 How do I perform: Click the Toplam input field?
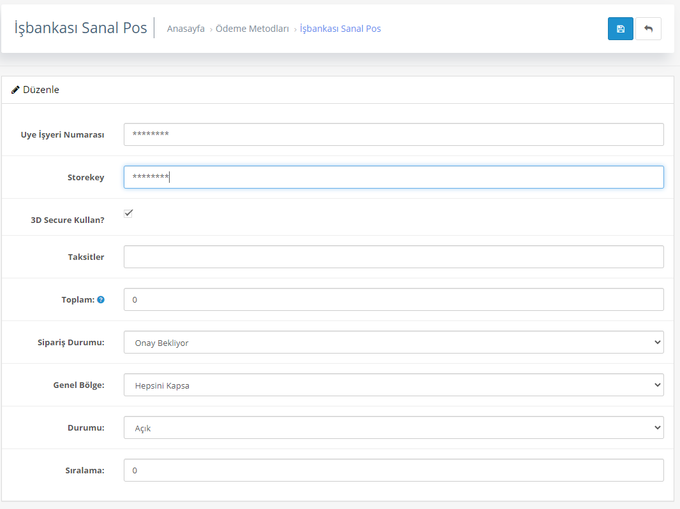(394, 299)
